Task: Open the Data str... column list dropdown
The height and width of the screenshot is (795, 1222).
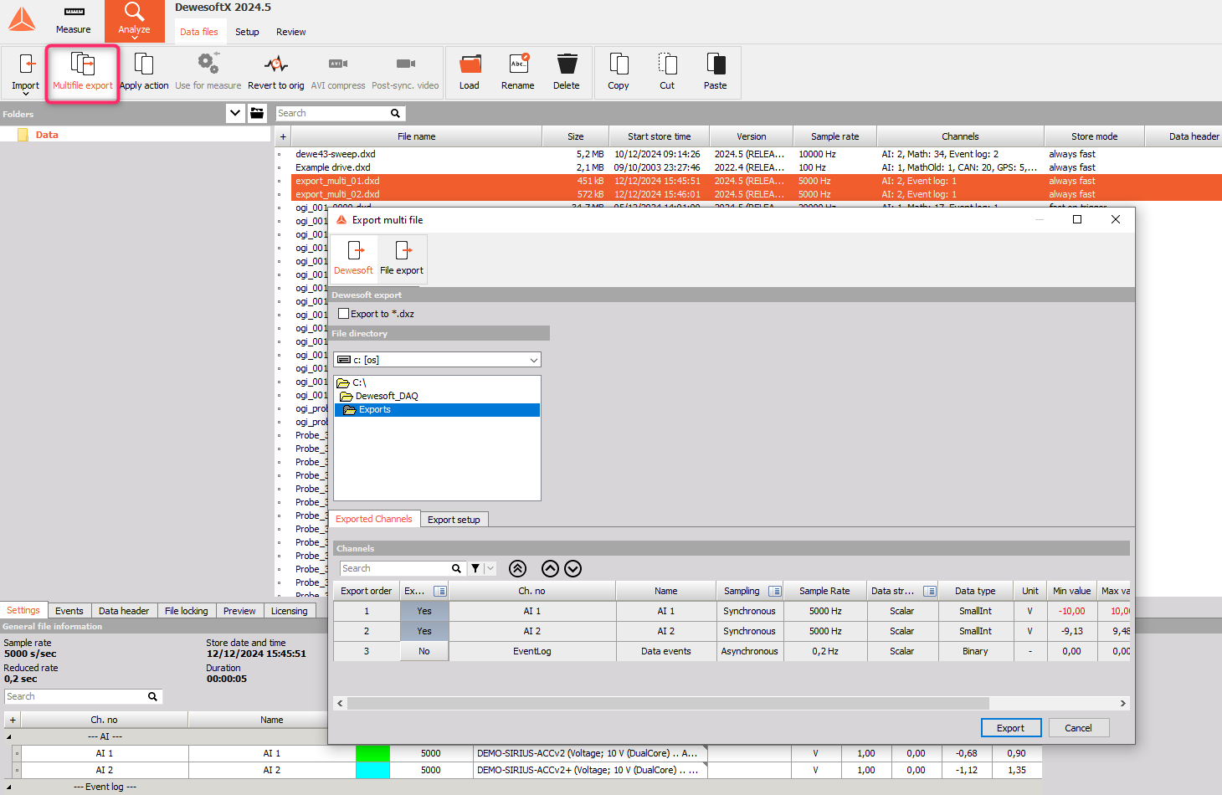Action: click(929, 592)
